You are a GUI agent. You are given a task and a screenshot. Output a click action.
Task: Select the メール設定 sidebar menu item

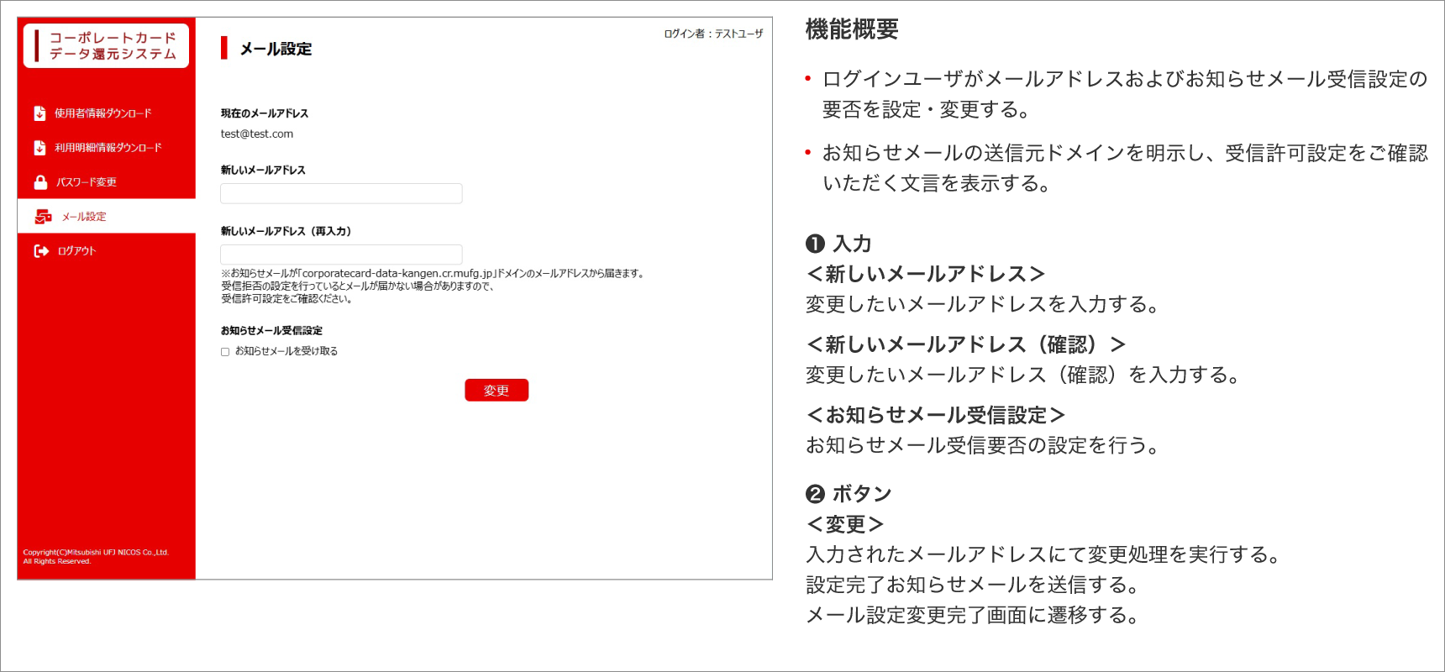tap(84, 217)
